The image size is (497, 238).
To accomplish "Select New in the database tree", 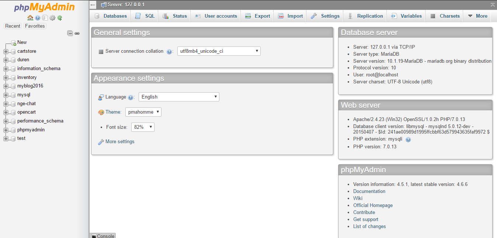I will pos(22,42).
